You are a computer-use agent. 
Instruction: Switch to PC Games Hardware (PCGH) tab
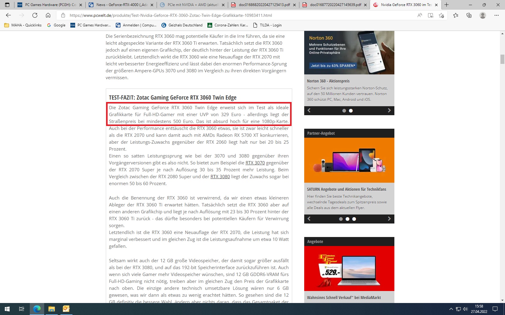point(50,5)
